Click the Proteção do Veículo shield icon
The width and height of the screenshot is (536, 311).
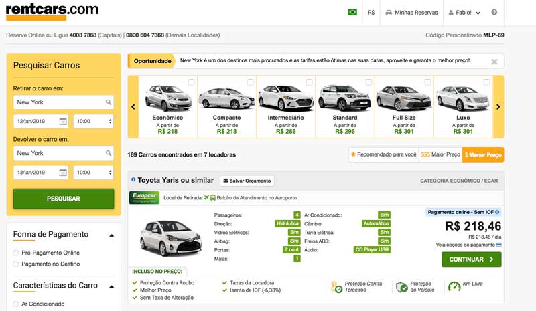pos(401,287)
